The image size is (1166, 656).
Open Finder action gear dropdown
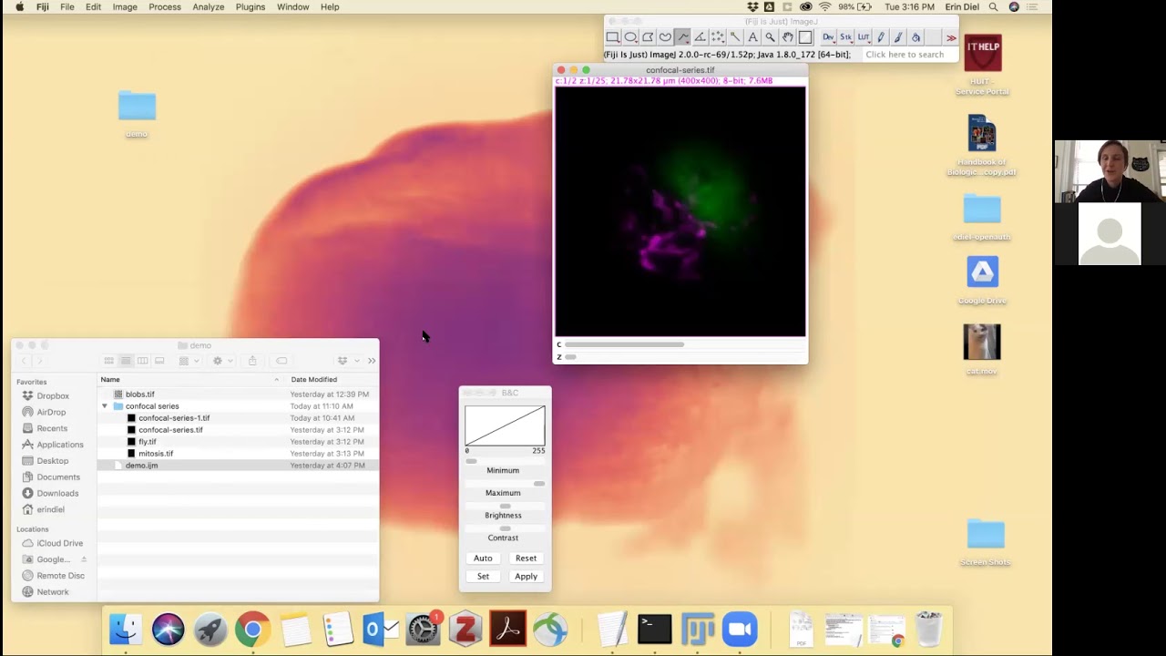(x=222, y=361)
